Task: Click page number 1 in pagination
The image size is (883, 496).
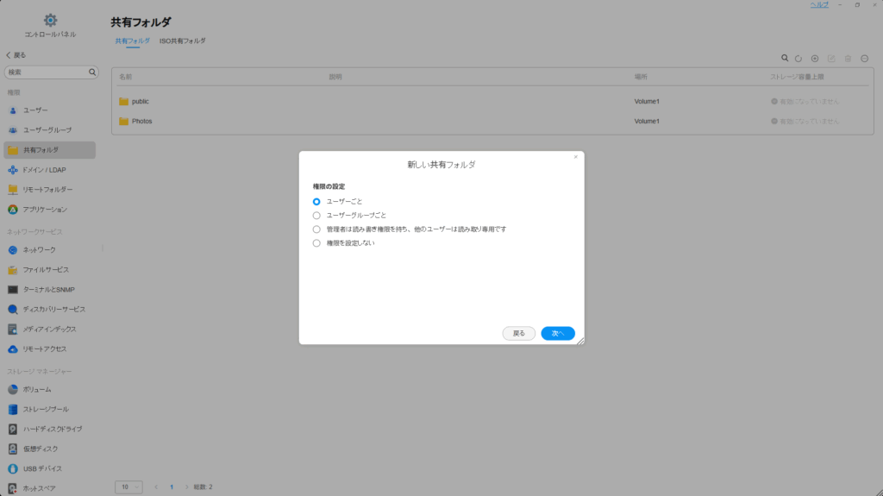Action: [172, 487]
